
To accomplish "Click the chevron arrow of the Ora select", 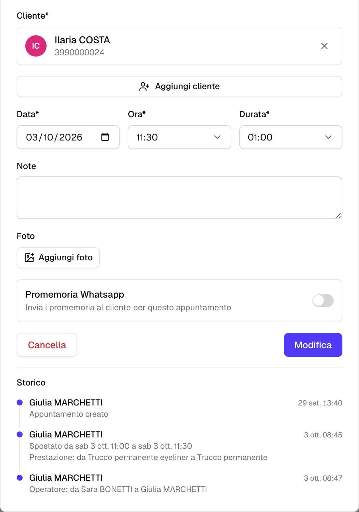I will 217,137.
